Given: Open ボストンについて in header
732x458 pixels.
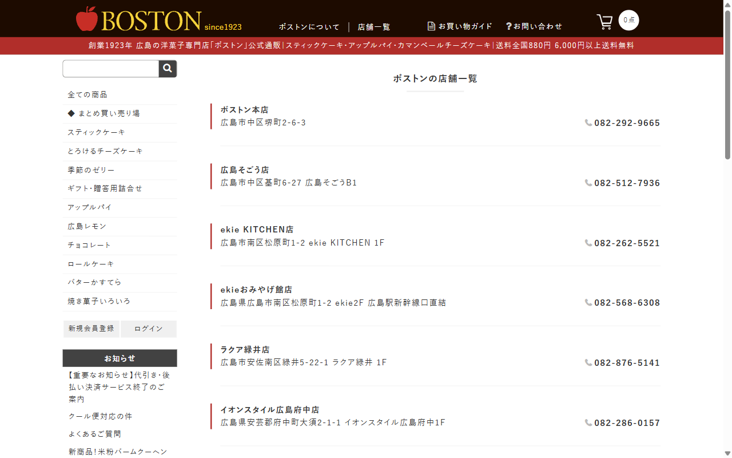Looking at the screenshot, I should 309,27.
